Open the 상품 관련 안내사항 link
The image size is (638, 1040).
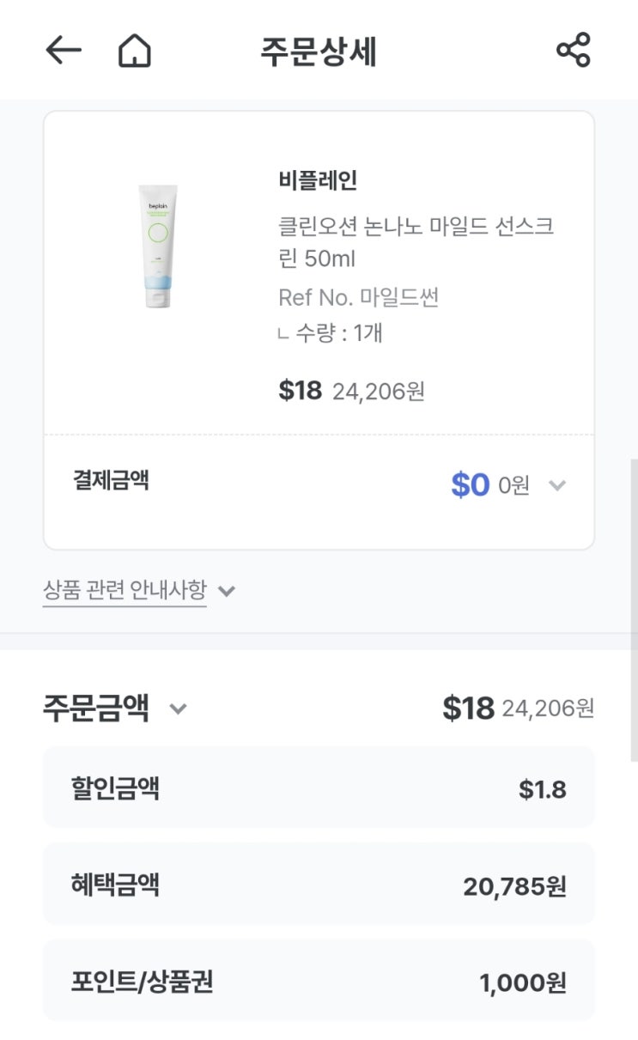(x=125, y=590)
